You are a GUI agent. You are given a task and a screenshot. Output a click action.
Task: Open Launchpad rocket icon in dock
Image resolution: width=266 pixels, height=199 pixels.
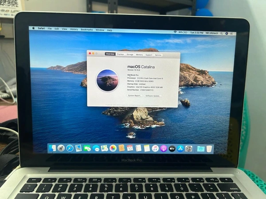coord(61,148)
